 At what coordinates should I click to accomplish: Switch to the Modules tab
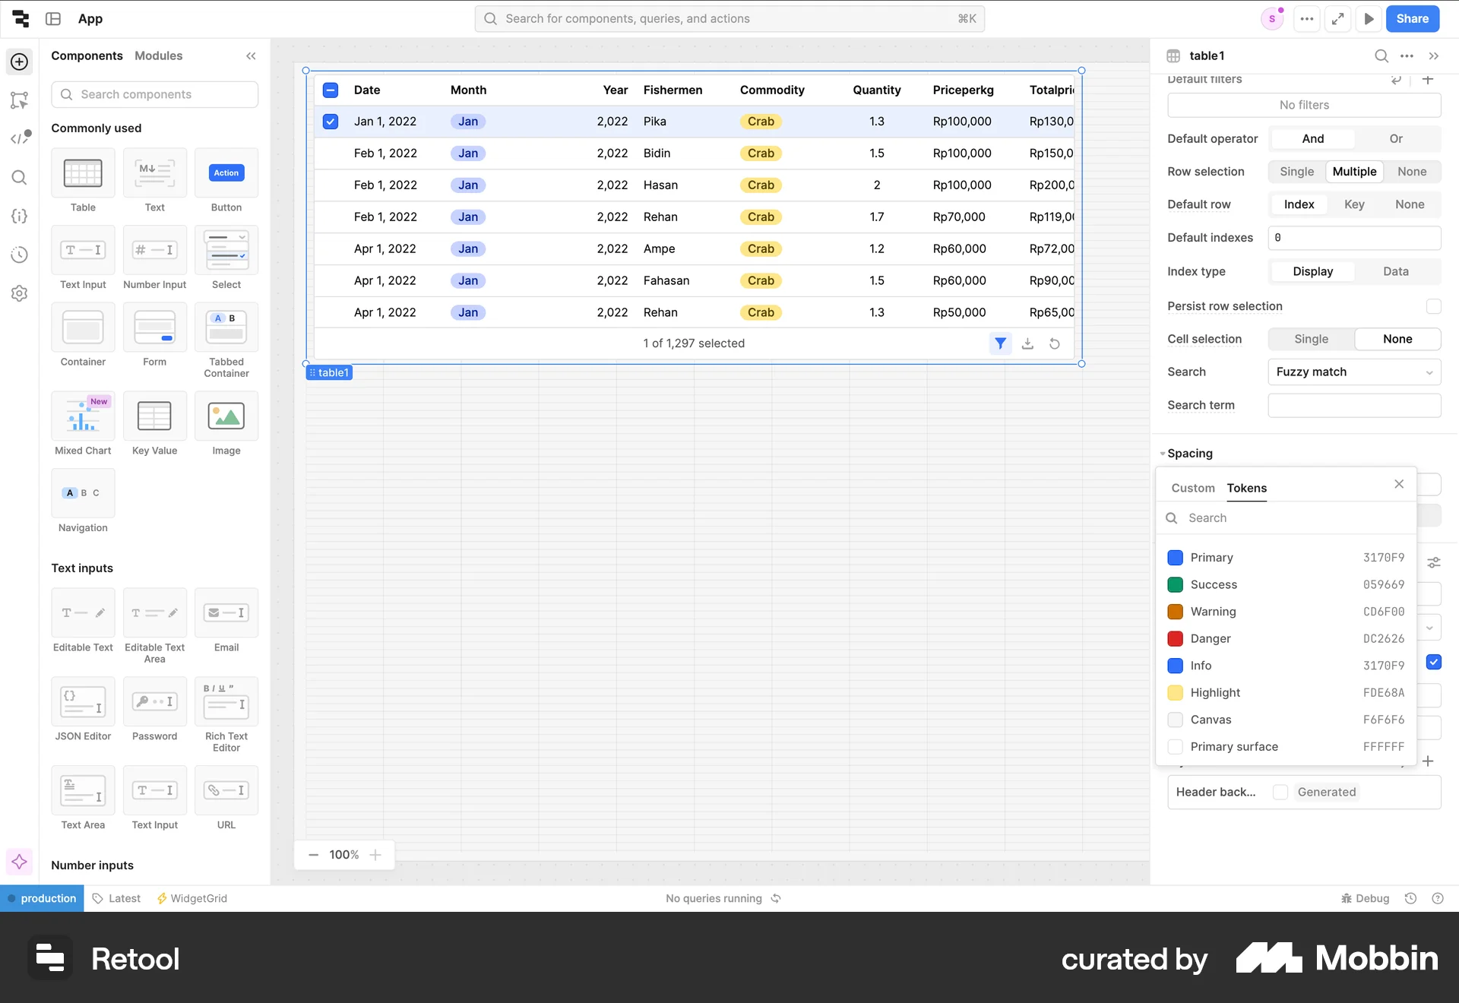pos(158,55)
